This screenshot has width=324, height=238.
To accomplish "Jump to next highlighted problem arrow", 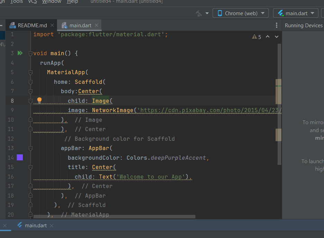I will tap(276, 37).
